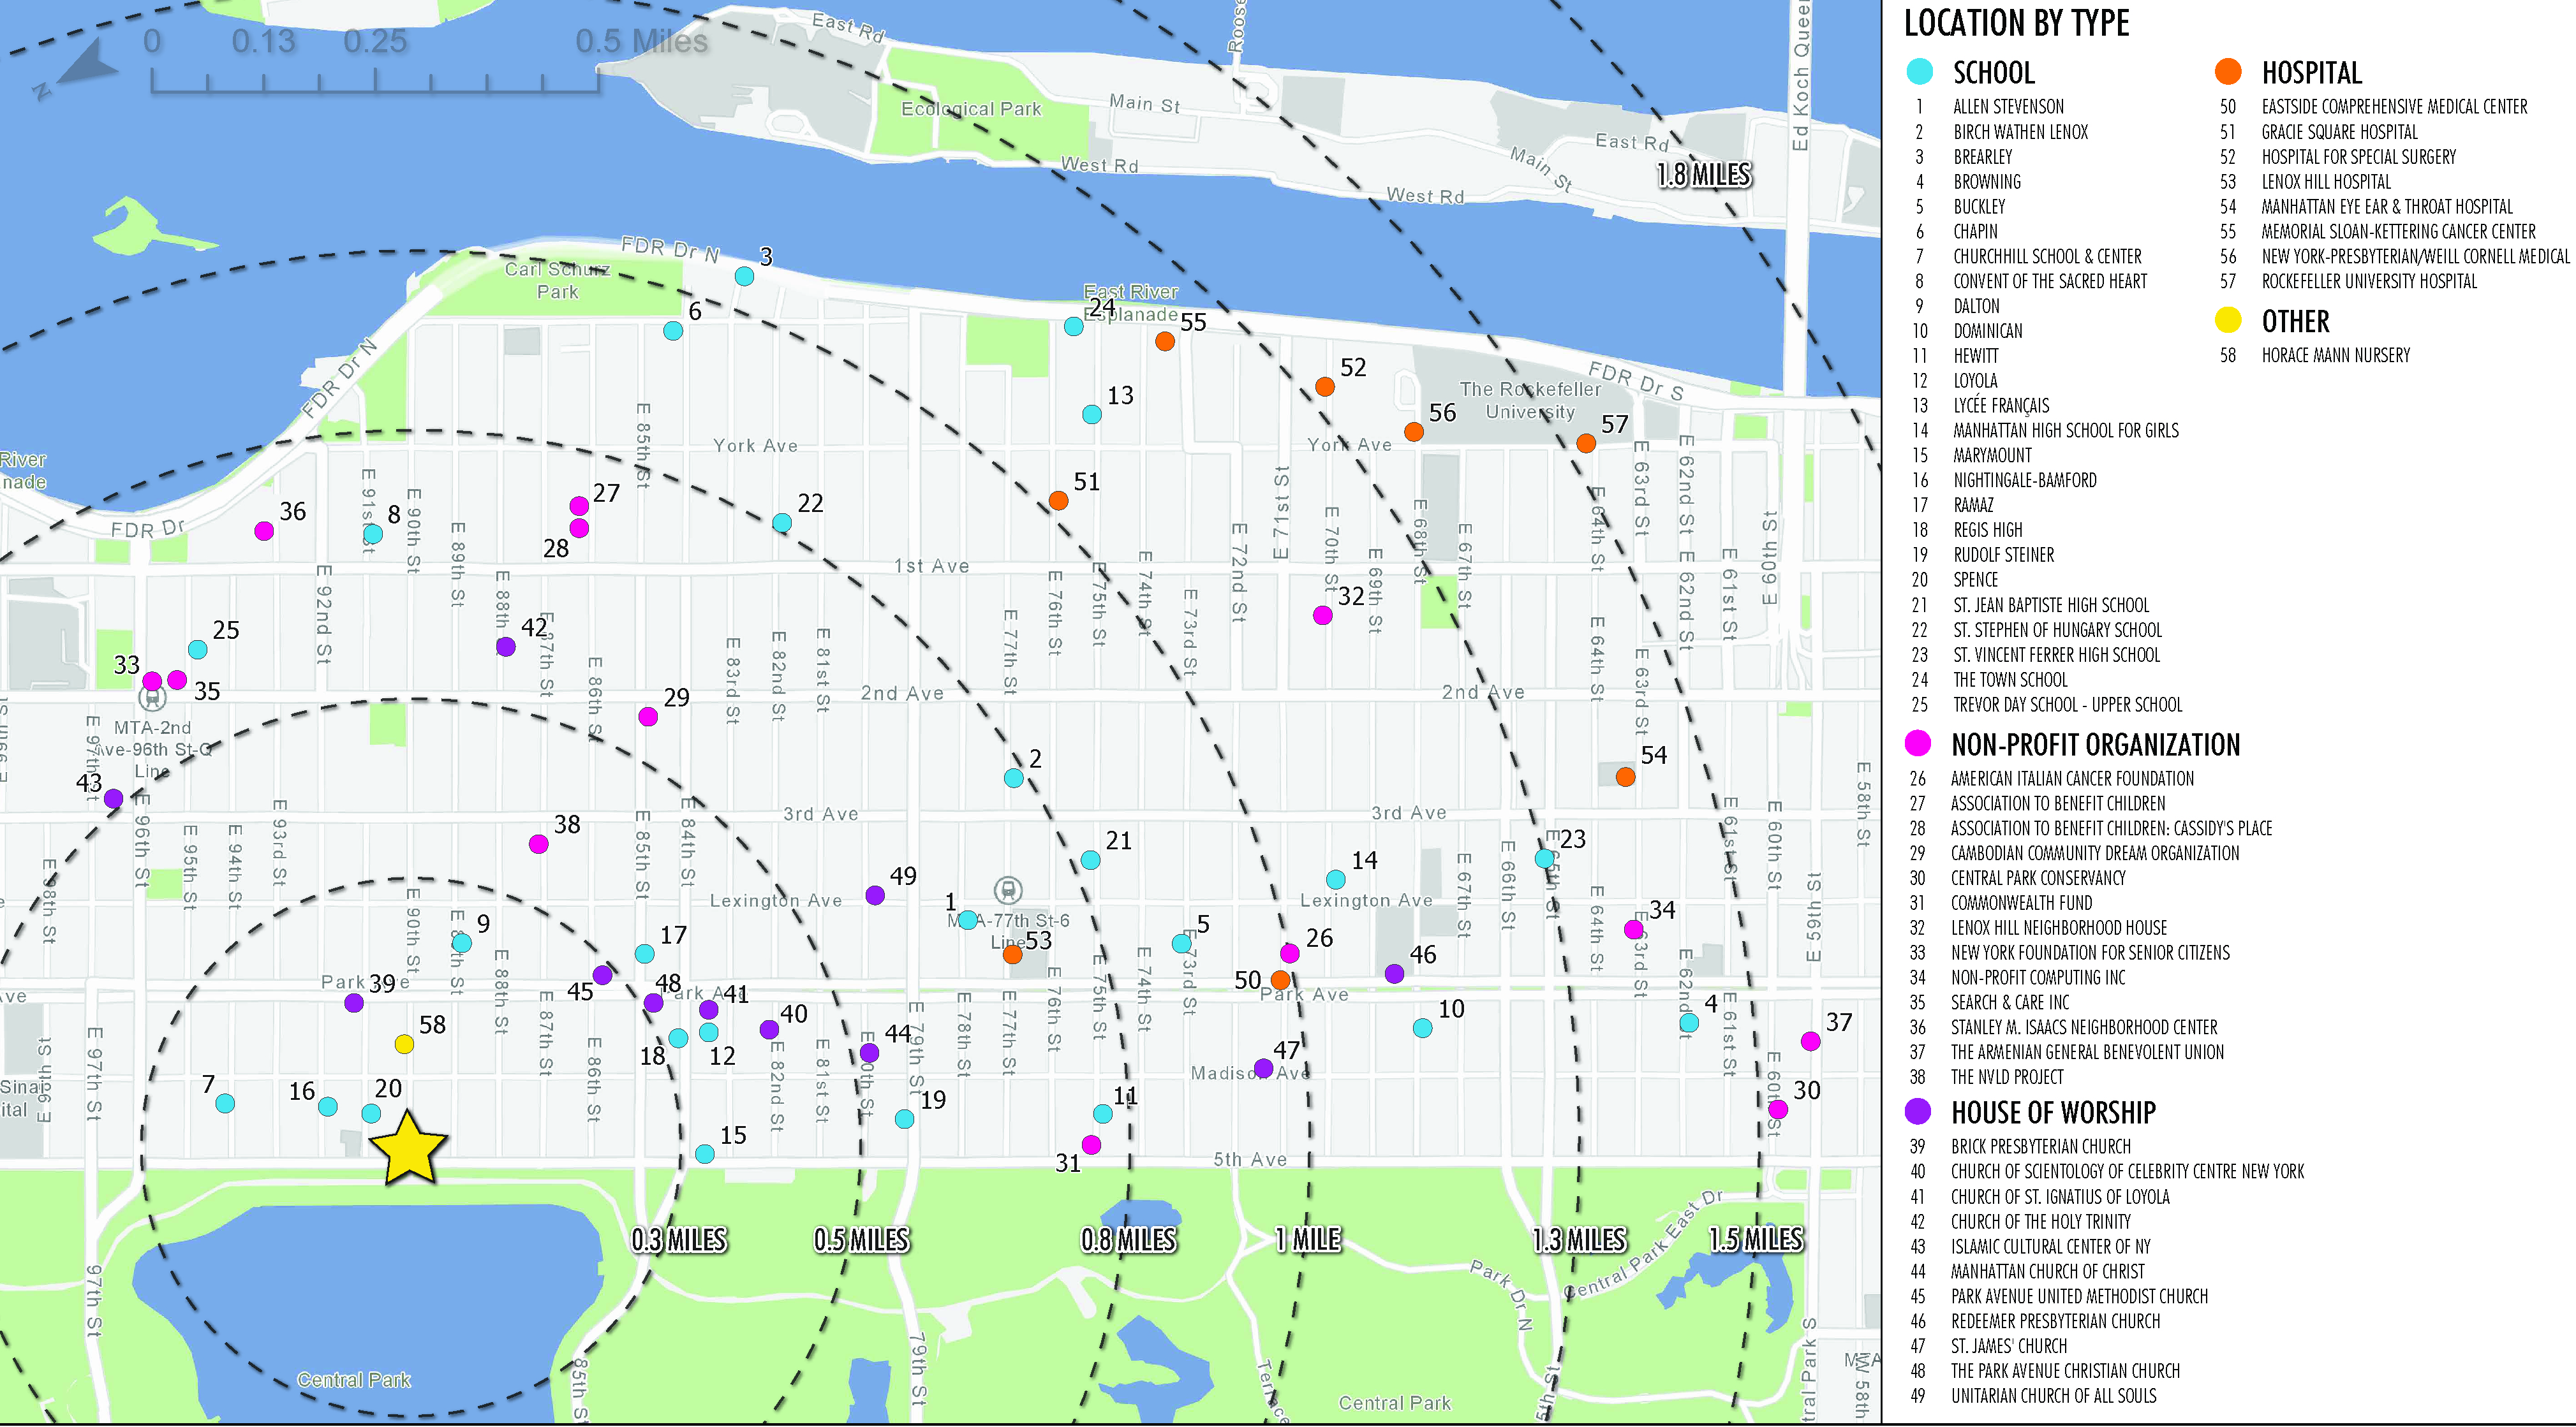Click LENOX HILL HOSPITAL legend entry
The height and width of the screenshot is (1427, 2576).
(2326, 182)
